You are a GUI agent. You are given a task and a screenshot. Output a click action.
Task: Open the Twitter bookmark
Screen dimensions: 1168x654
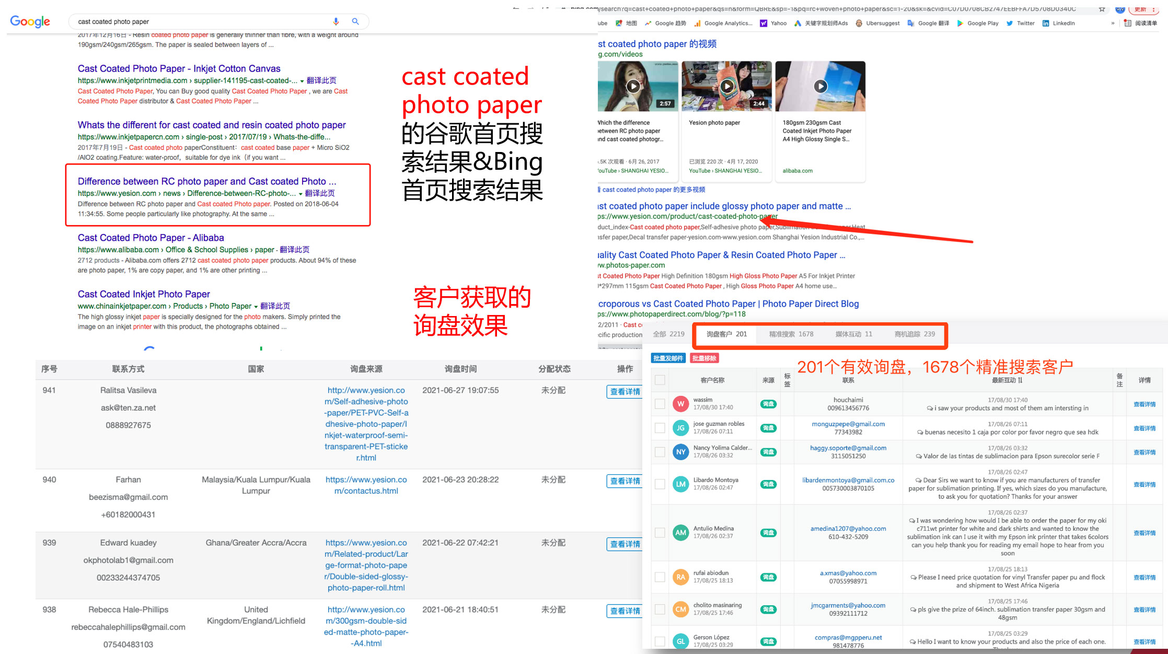pyautogui.click(x=1021, y=23)
